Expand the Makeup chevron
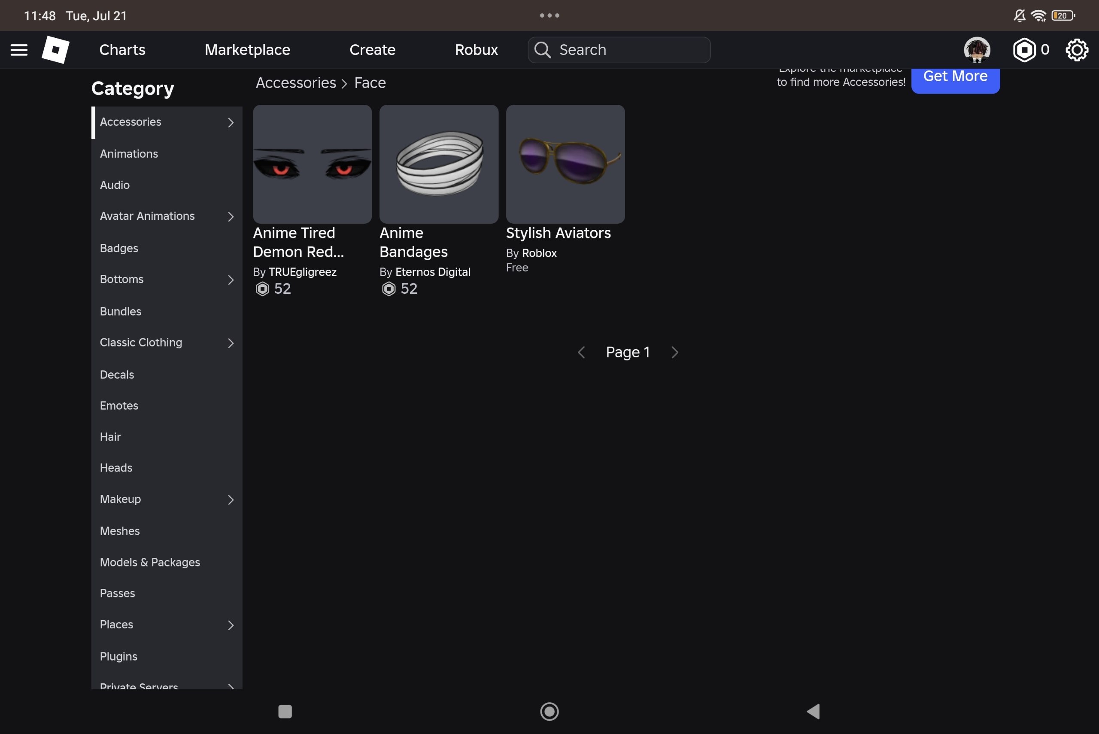This screenshot has width=1099, height=734. click(231, 500)
